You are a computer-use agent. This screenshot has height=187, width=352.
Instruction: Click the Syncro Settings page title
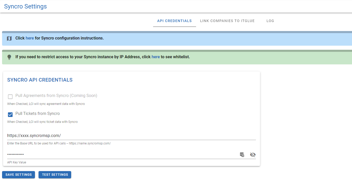tap(25, 6)
